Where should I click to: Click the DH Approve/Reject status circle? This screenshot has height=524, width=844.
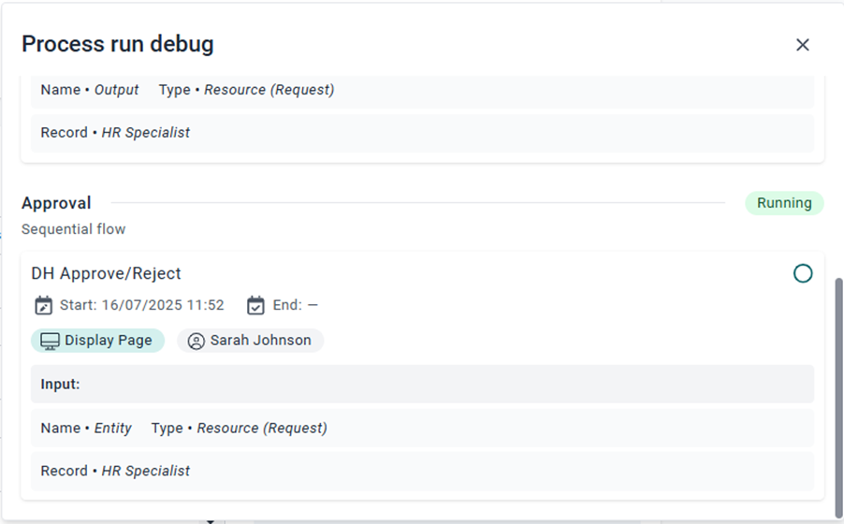tap(803, 273)
